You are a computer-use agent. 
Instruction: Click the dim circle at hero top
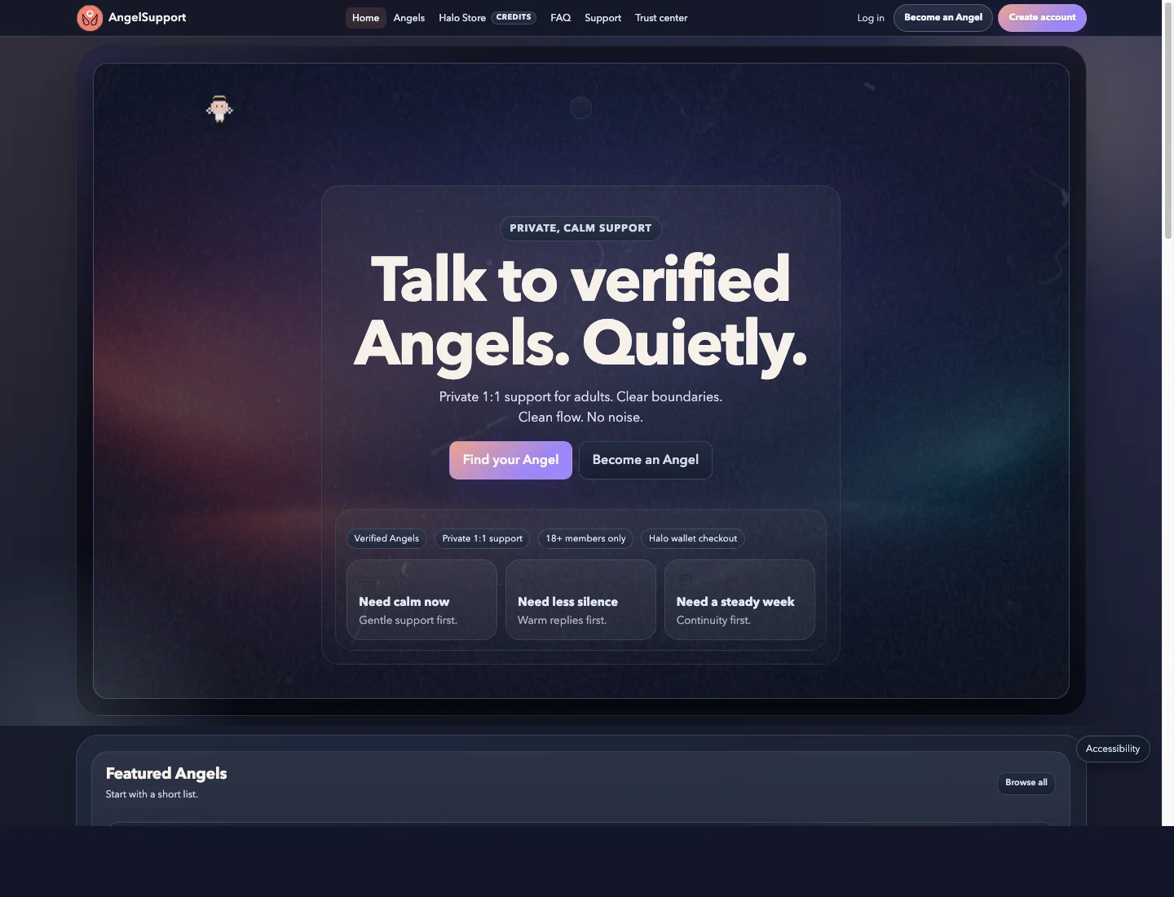(x=580, y=108)
